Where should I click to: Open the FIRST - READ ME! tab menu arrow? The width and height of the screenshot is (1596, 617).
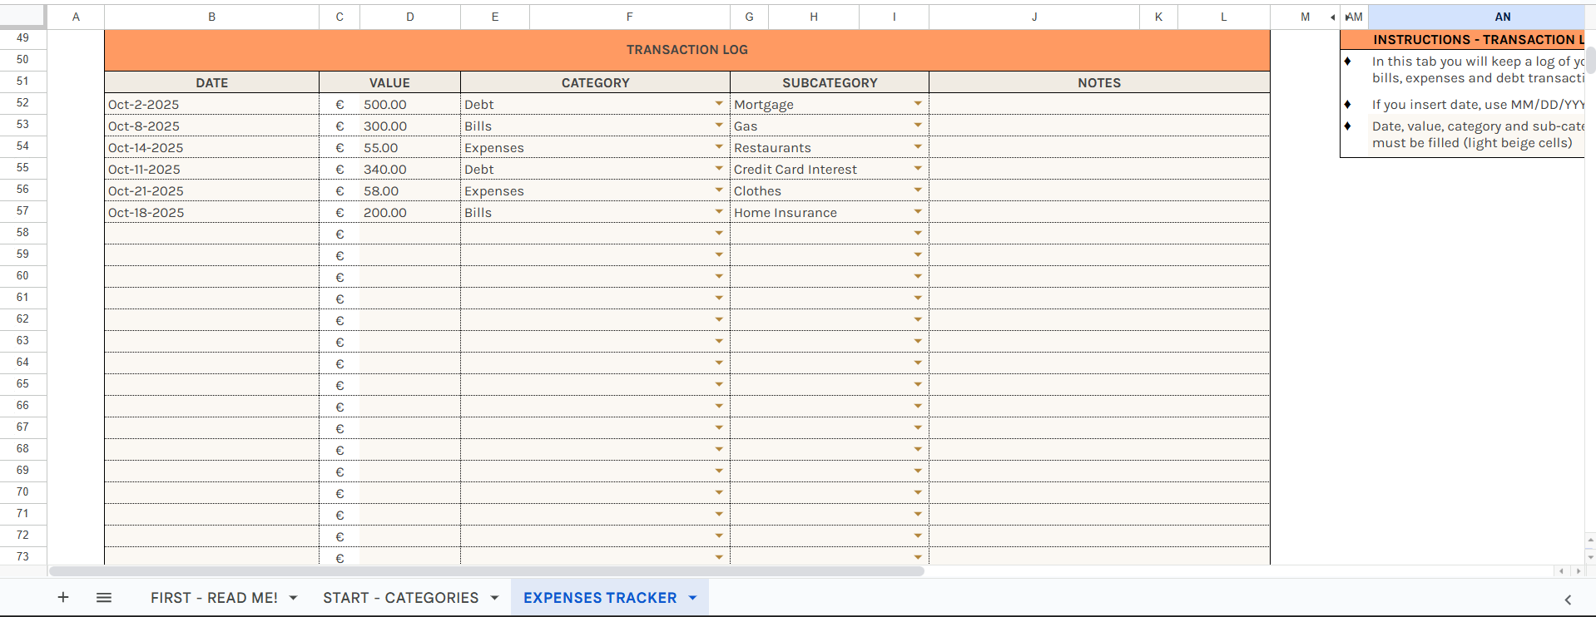[x=293, y=598]
